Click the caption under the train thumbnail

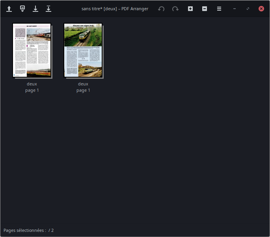click(83, 87)
